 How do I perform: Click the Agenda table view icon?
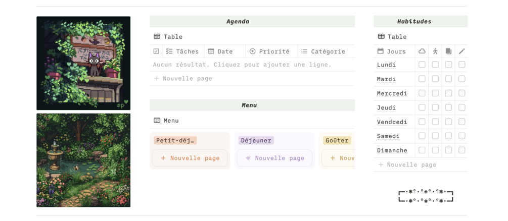pyautogui.click(x=157, y=37)
